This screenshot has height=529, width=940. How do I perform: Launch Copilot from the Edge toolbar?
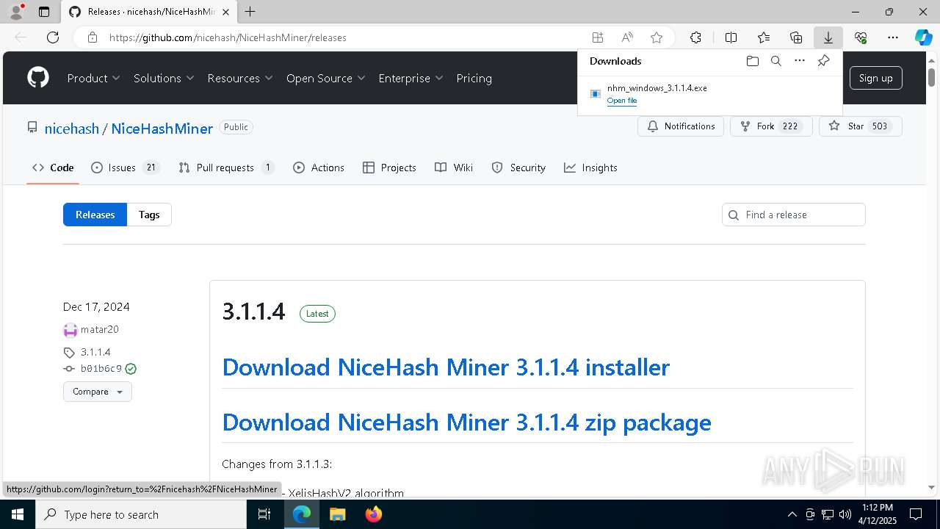923,37
